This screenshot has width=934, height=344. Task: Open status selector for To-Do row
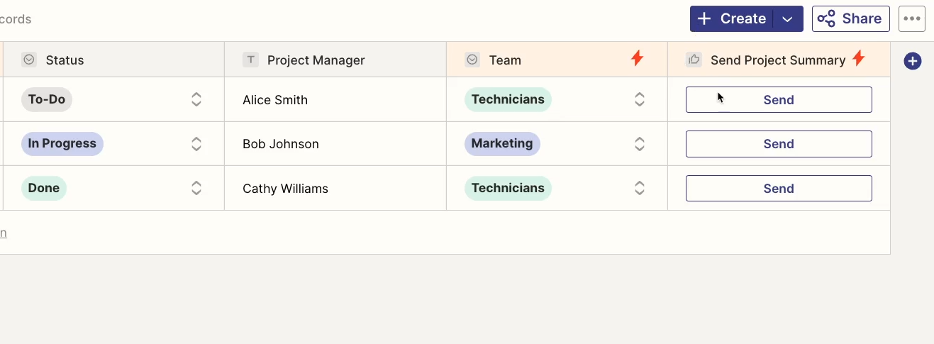196,99
